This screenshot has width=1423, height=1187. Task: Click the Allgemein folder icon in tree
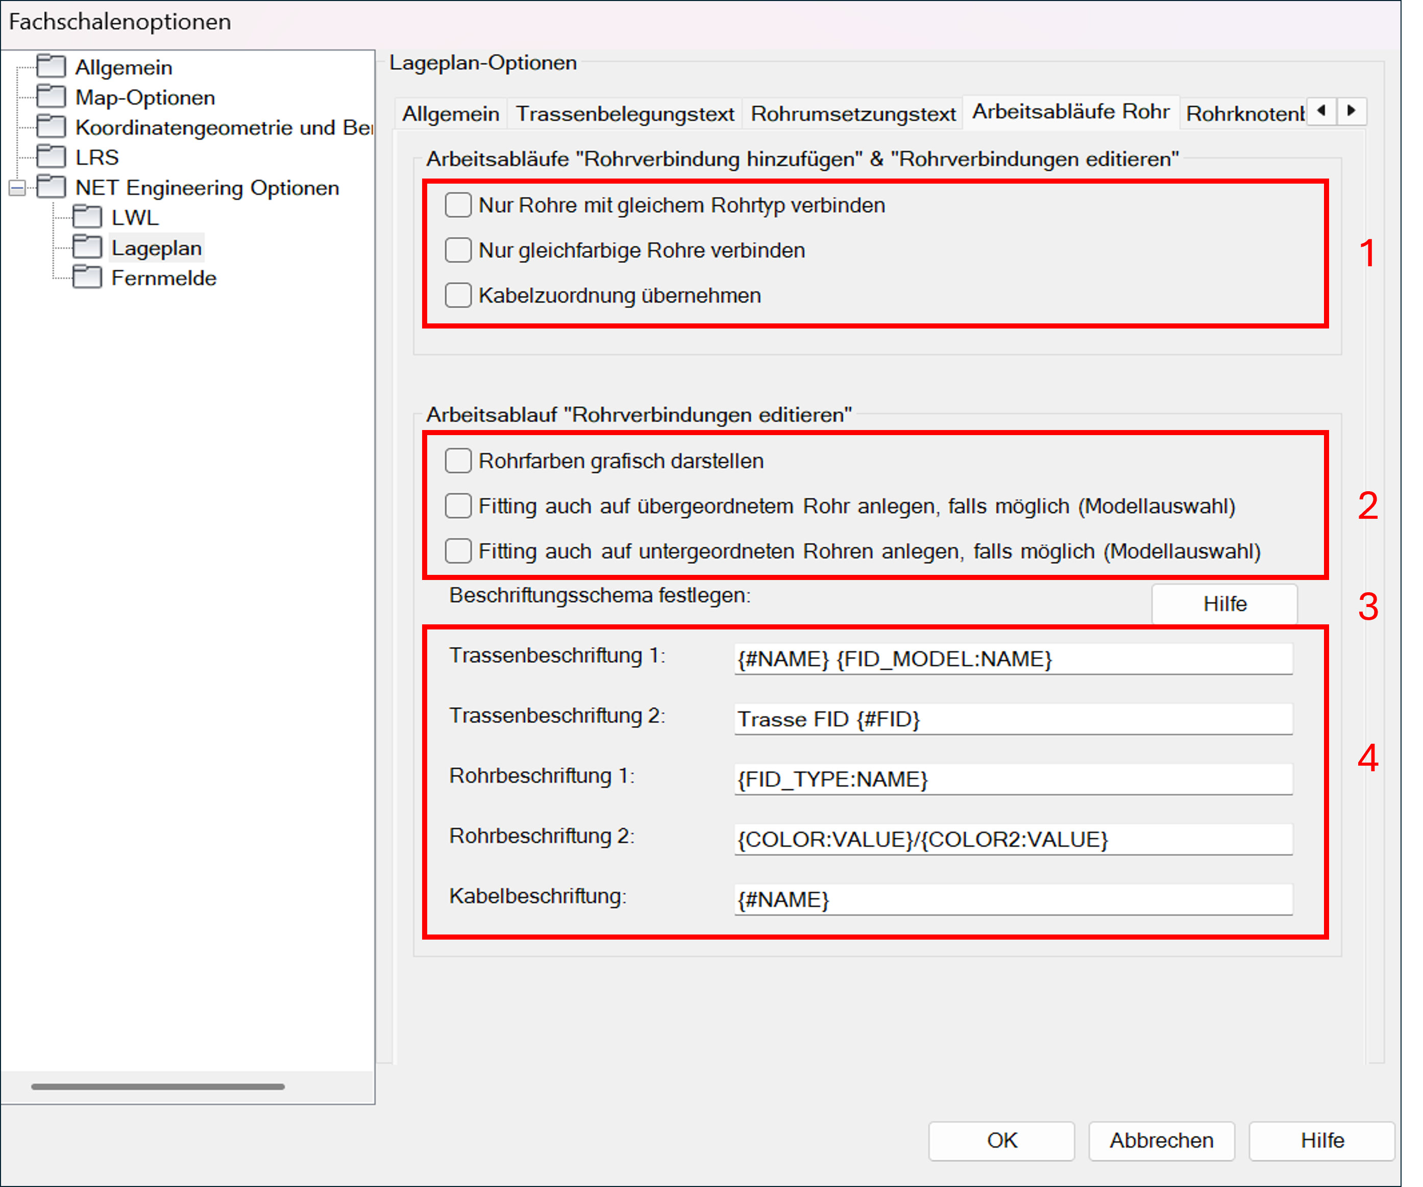pyautogui.click(x=51, y=66)
